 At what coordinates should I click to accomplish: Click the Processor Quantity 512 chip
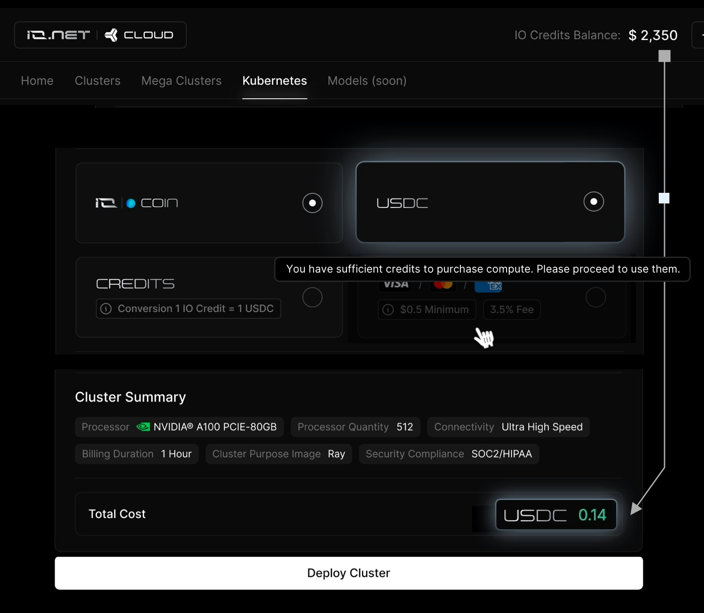355,427
